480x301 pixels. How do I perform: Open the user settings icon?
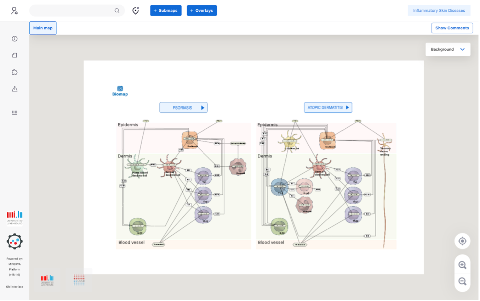coord(14,11)
